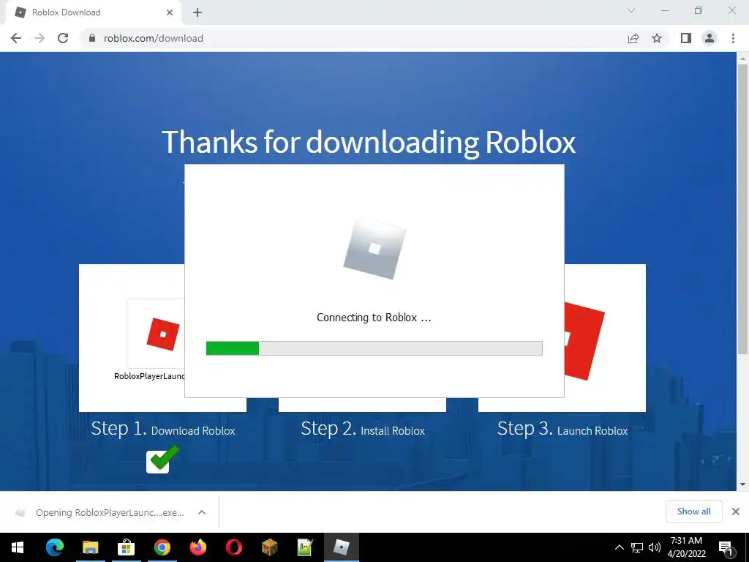This screenshot has width=749, height=562.
Task: Open the network status tray icon
Action: click(x=637, y=547)
